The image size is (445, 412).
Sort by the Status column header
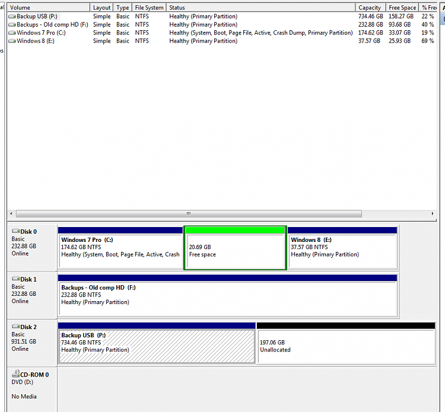pos(260,8)
